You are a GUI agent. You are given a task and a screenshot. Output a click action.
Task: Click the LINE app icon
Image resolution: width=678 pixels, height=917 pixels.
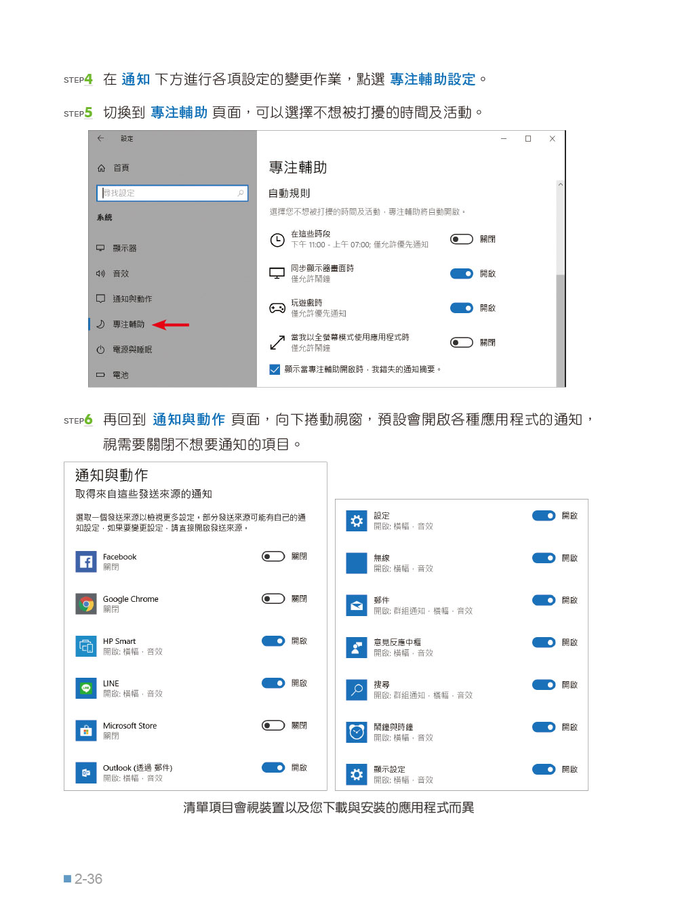[86, 689]
